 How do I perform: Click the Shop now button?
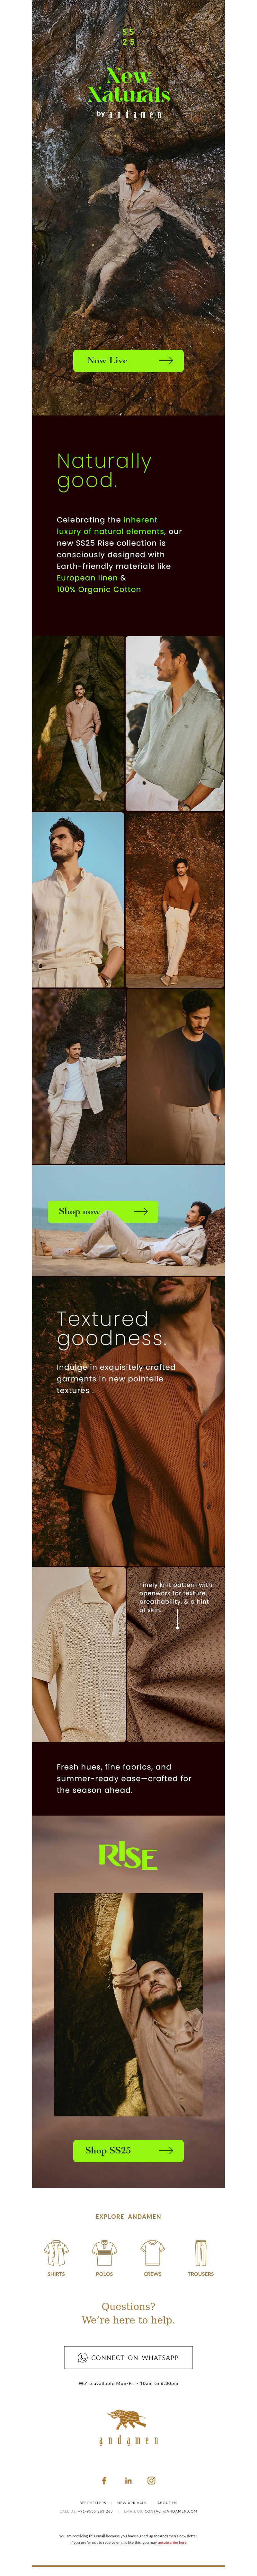click(x=103, y=1211)
